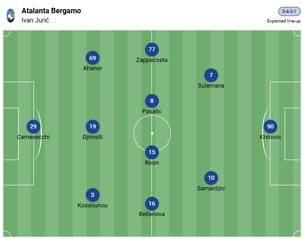Screen dimensions: 303x239
Task: Click the pitch center spot
Action: pos(152,133)
